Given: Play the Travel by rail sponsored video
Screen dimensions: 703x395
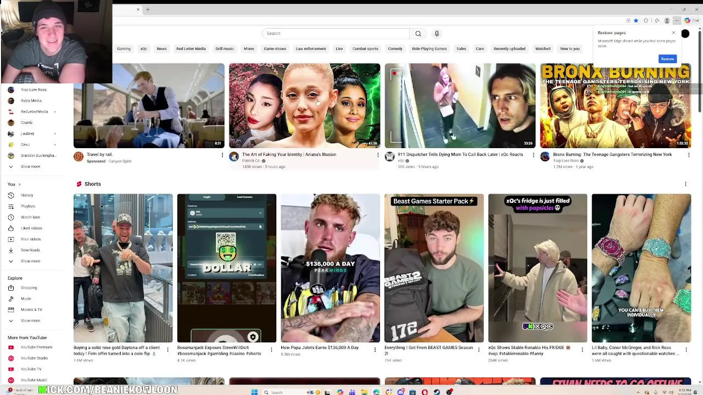Looking at the screenshot, I should coord(149,105).
